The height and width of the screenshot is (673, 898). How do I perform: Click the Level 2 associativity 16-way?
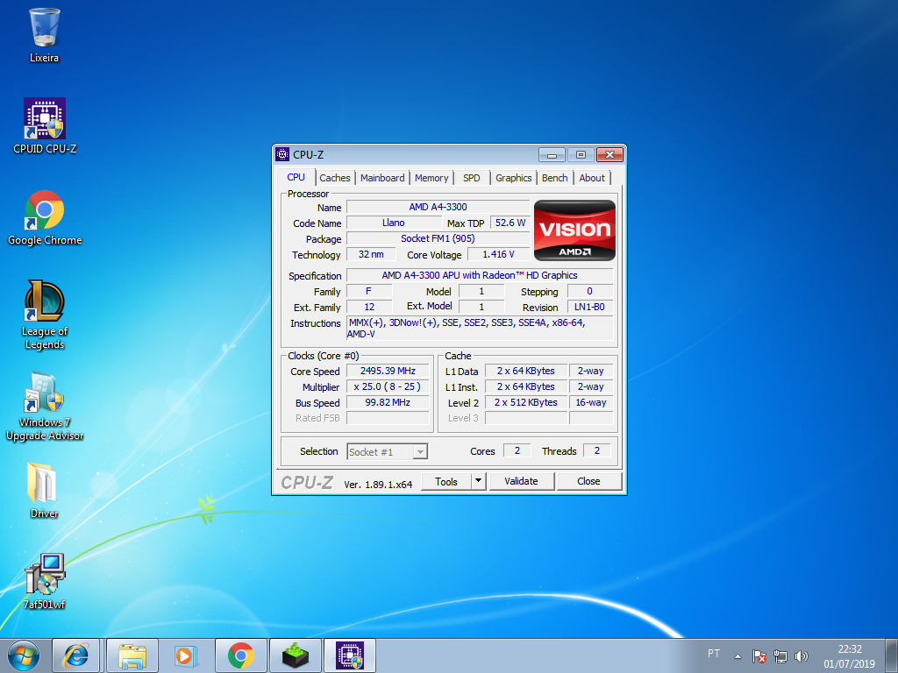click(591, 403)
